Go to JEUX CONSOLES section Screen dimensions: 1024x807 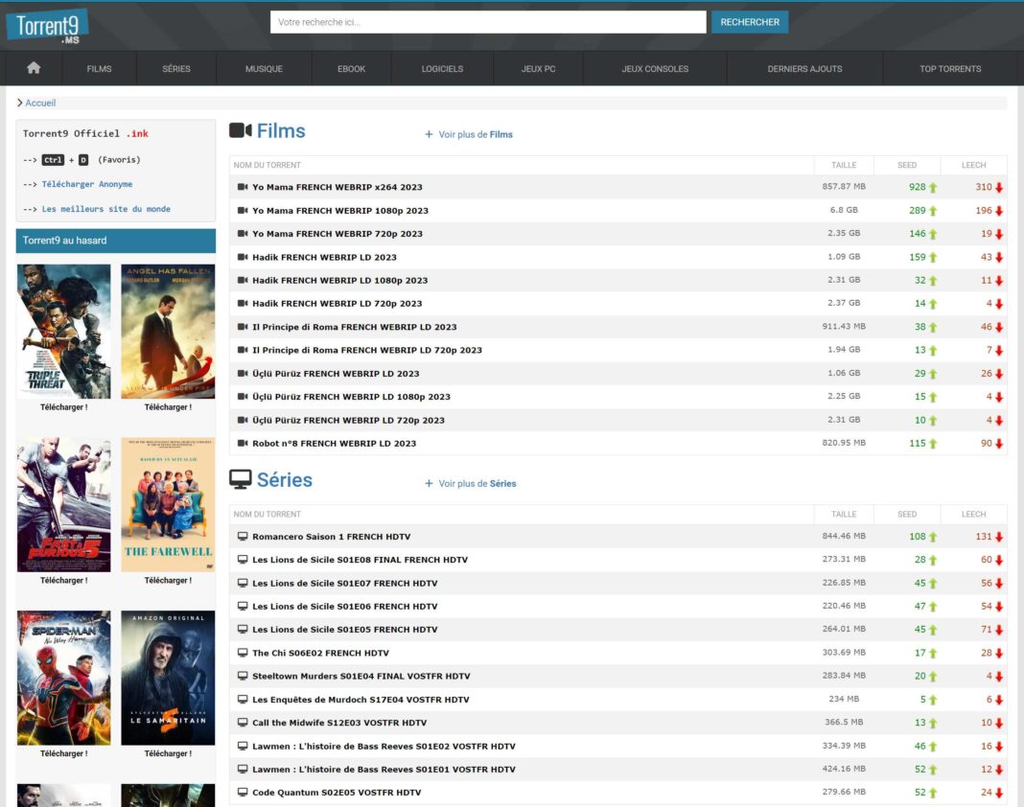[x=655, y=69]
